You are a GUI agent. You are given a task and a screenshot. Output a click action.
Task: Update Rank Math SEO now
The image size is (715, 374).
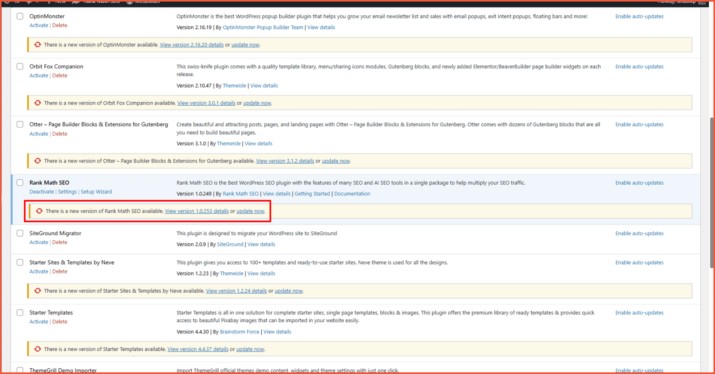[250, 211]
